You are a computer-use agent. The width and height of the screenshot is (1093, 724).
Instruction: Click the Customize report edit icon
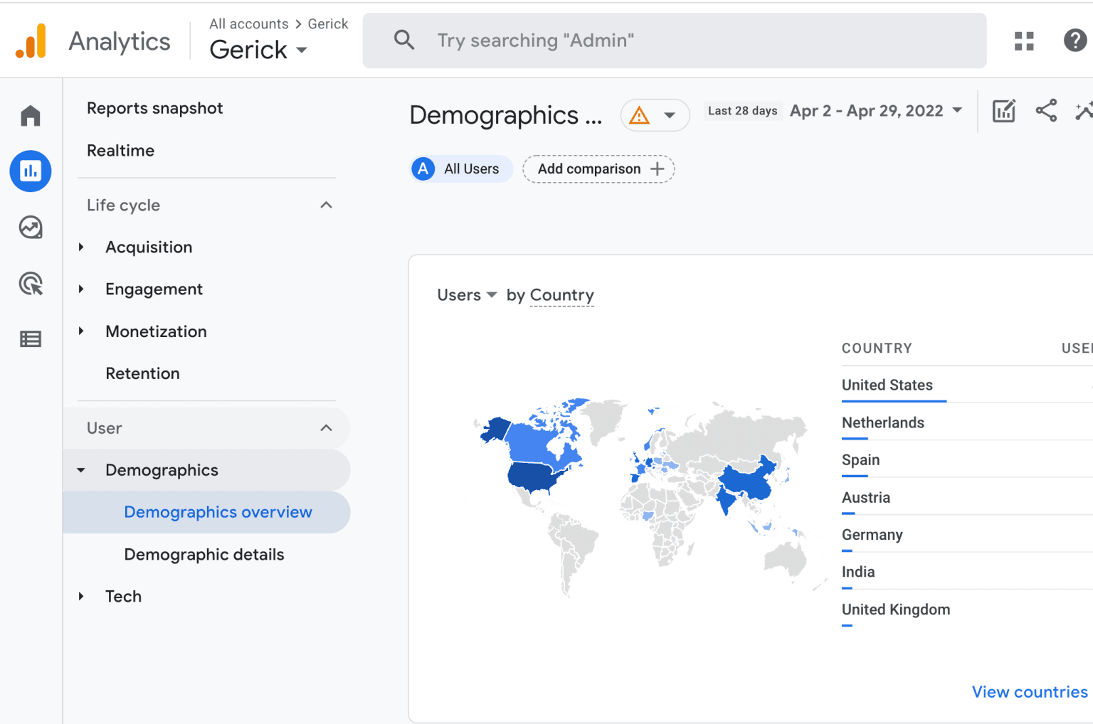pyautogui.click(x=1003, y=111)
